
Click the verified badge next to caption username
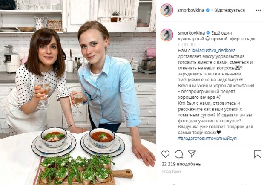point(208,33)
